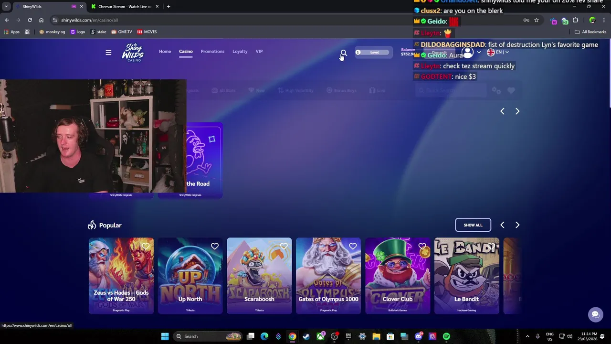This screenshot has width=611, height=344.
Task: Click the browser back arrow
Action: pos(7,20)
